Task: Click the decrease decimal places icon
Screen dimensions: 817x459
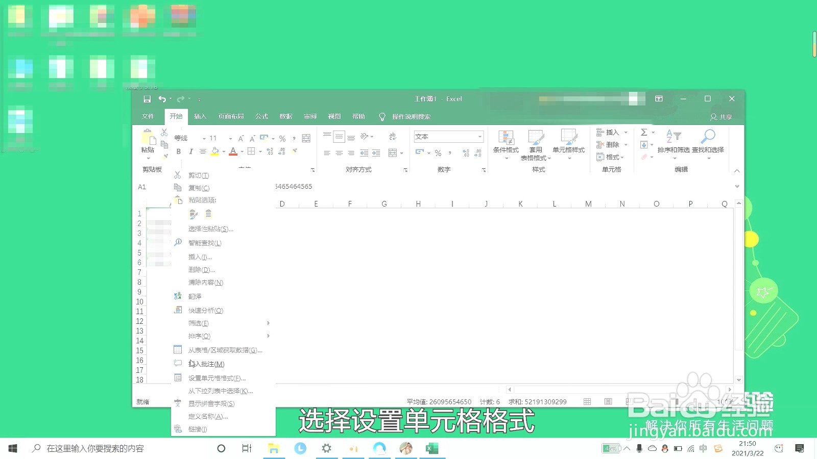Action: tap(478, 153)
